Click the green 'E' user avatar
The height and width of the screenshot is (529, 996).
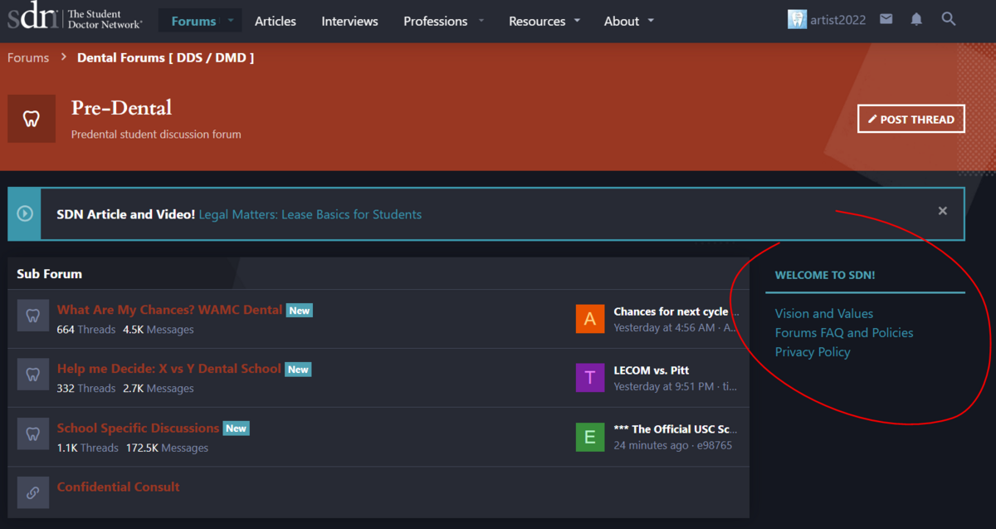590,437
